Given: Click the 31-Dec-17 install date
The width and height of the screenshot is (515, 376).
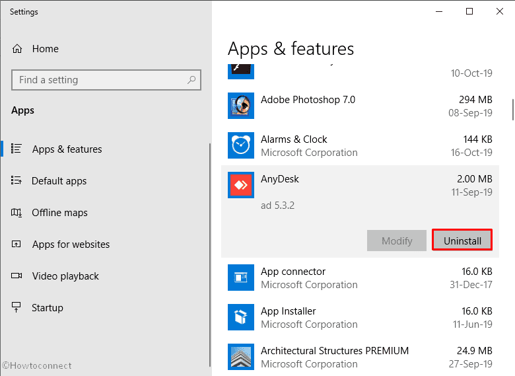Looking at the screenshot, I should pos(471,284).
